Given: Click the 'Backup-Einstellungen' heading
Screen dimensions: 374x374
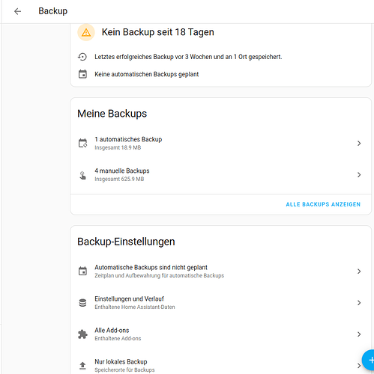Looking at the screenshot, I should (126, 242).
